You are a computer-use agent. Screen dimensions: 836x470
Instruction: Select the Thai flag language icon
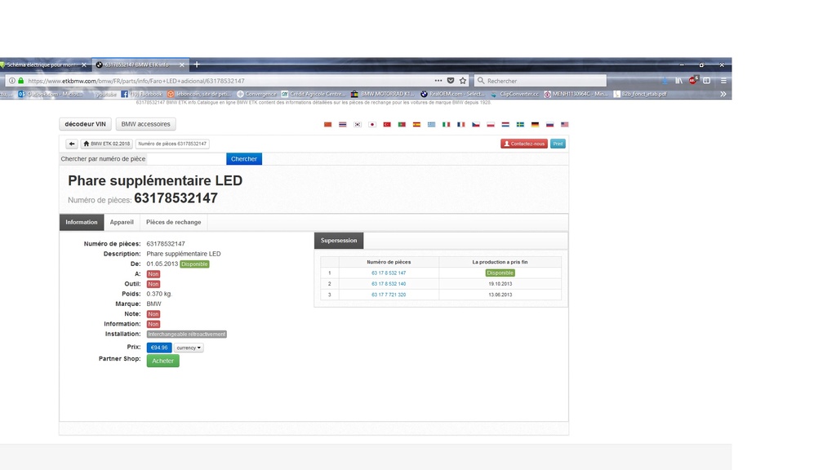tap(343, 125)
